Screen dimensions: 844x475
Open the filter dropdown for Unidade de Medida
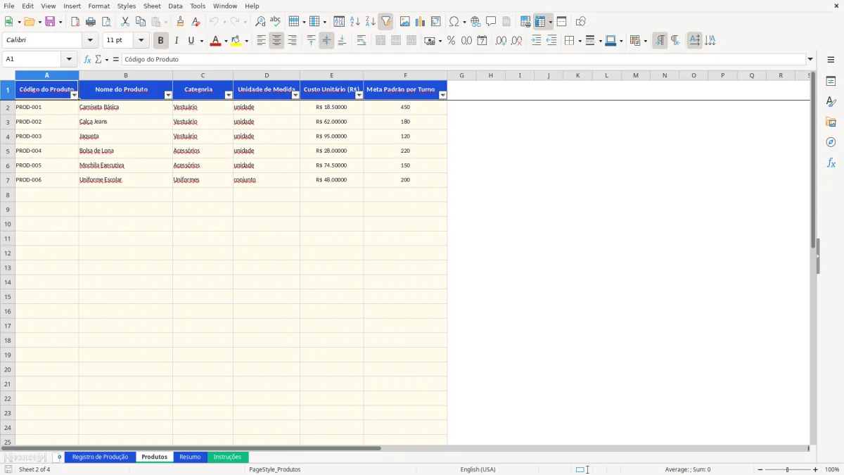coord(295,95)
